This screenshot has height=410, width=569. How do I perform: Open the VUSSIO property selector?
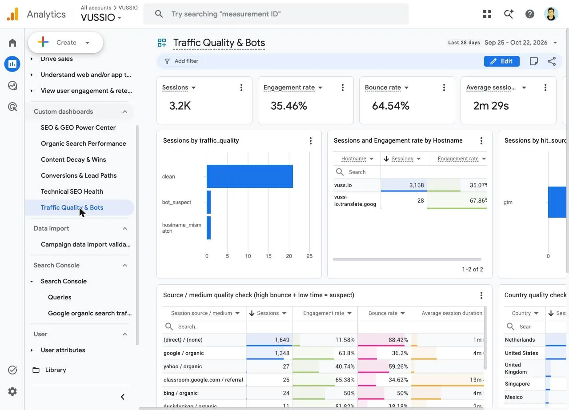click(101, 18)
